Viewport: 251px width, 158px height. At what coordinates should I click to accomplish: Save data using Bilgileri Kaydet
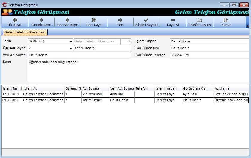(147, 22)
